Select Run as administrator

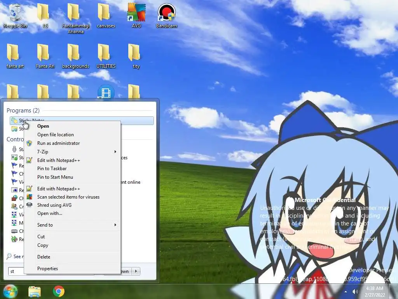[72, 143]
